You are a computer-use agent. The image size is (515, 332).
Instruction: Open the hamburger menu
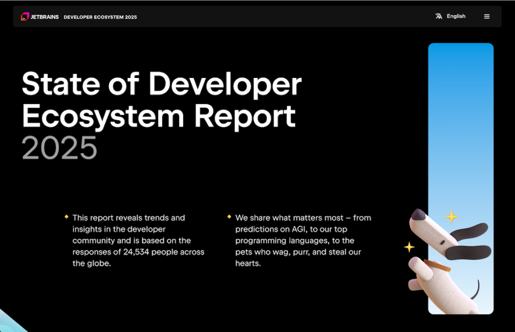486,17
